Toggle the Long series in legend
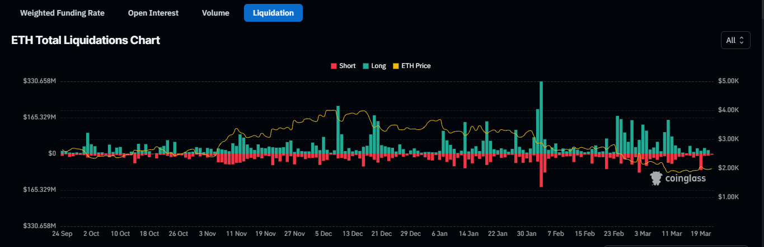This screenshot has width=764, height=247. click(374, 66)
